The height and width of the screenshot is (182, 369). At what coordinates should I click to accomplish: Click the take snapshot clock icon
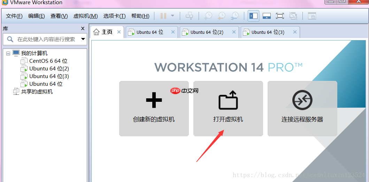208,16
